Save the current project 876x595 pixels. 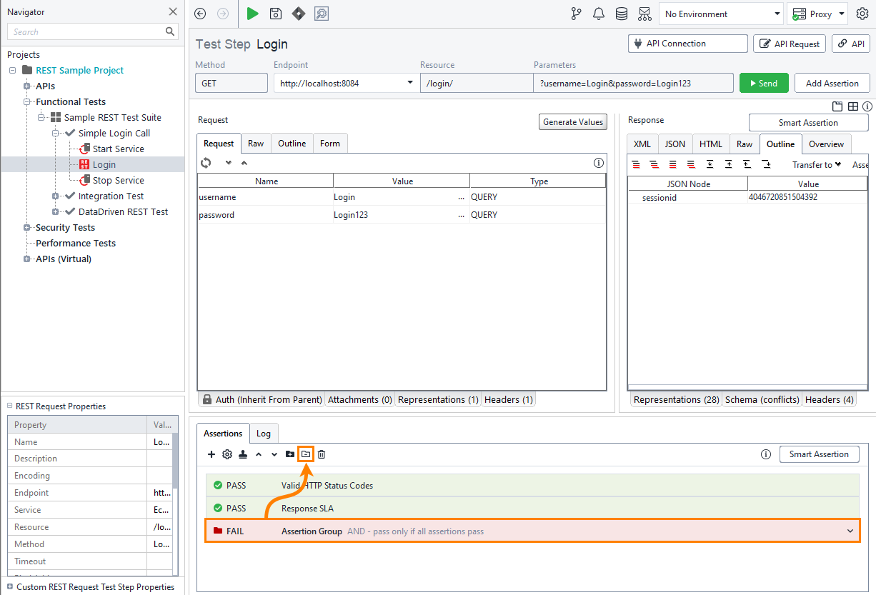[275, 14]
